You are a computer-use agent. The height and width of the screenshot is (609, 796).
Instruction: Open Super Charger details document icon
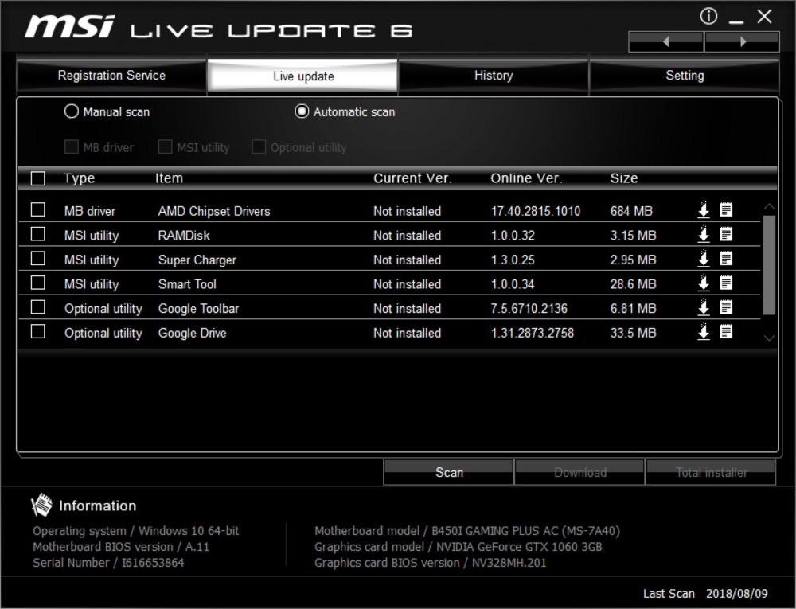tap(726, 258)
